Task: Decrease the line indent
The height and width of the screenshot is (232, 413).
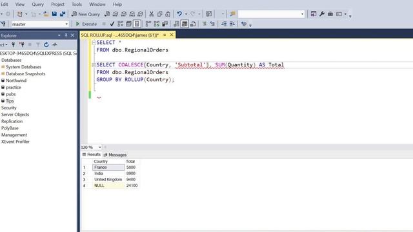Action: click(x=224, y=24)
